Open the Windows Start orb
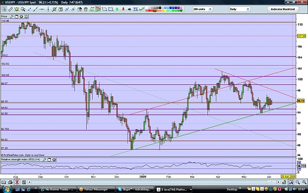 [x=7, y=189]
